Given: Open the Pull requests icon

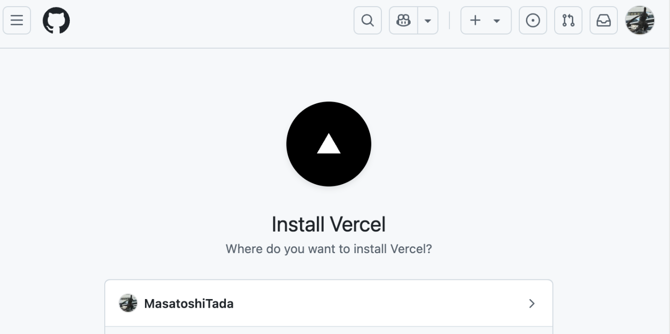Looking at the screenshot, I should [568, 21].
